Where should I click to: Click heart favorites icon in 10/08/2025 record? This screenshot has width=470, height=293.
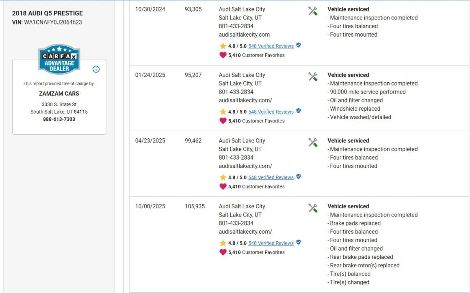pos(223,252)
